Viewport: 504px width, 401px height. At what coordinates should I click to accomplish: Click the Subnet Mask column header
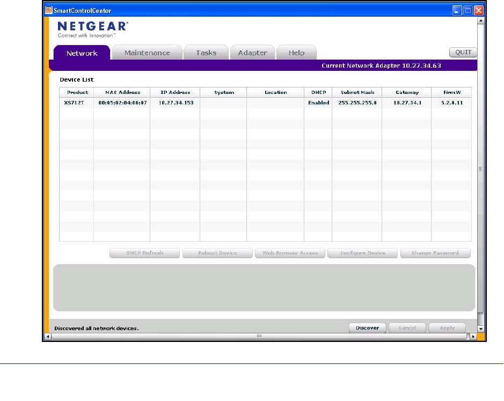(x=357, y=92)
